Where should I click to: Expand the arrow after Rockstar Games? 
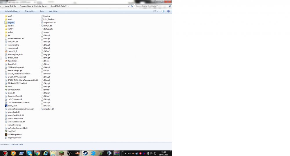49,6
